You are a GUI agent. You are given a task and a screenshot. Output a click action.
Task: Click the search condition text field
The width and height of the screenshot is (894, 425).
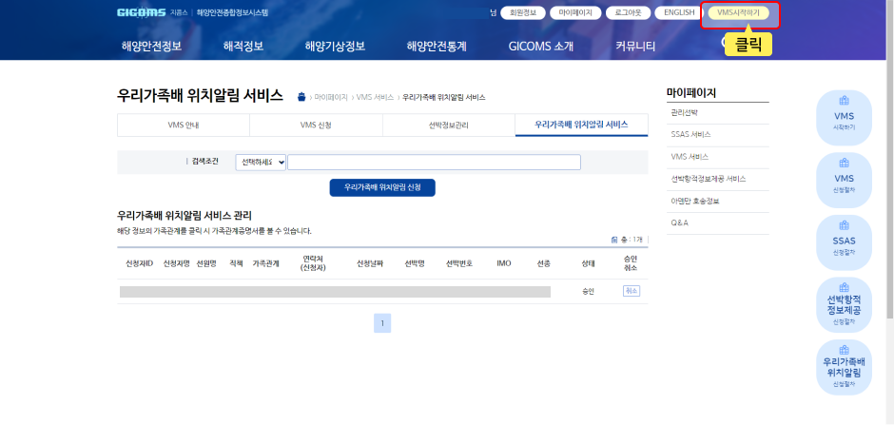click(x=434, y=163)
